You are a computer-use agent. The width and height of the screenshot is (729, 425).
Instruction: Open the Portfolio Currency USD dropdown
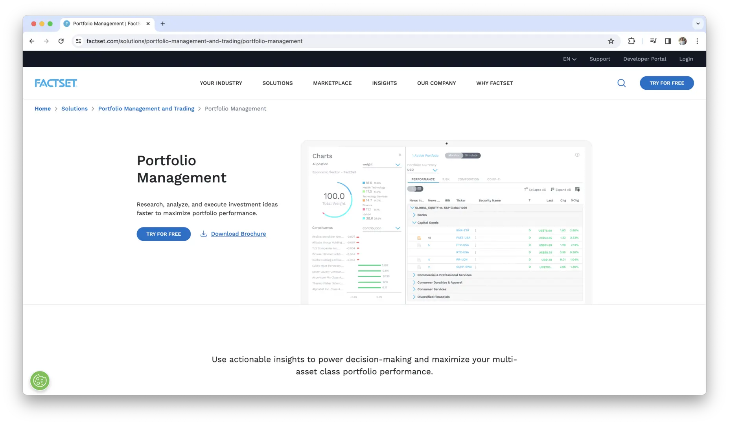423,170
